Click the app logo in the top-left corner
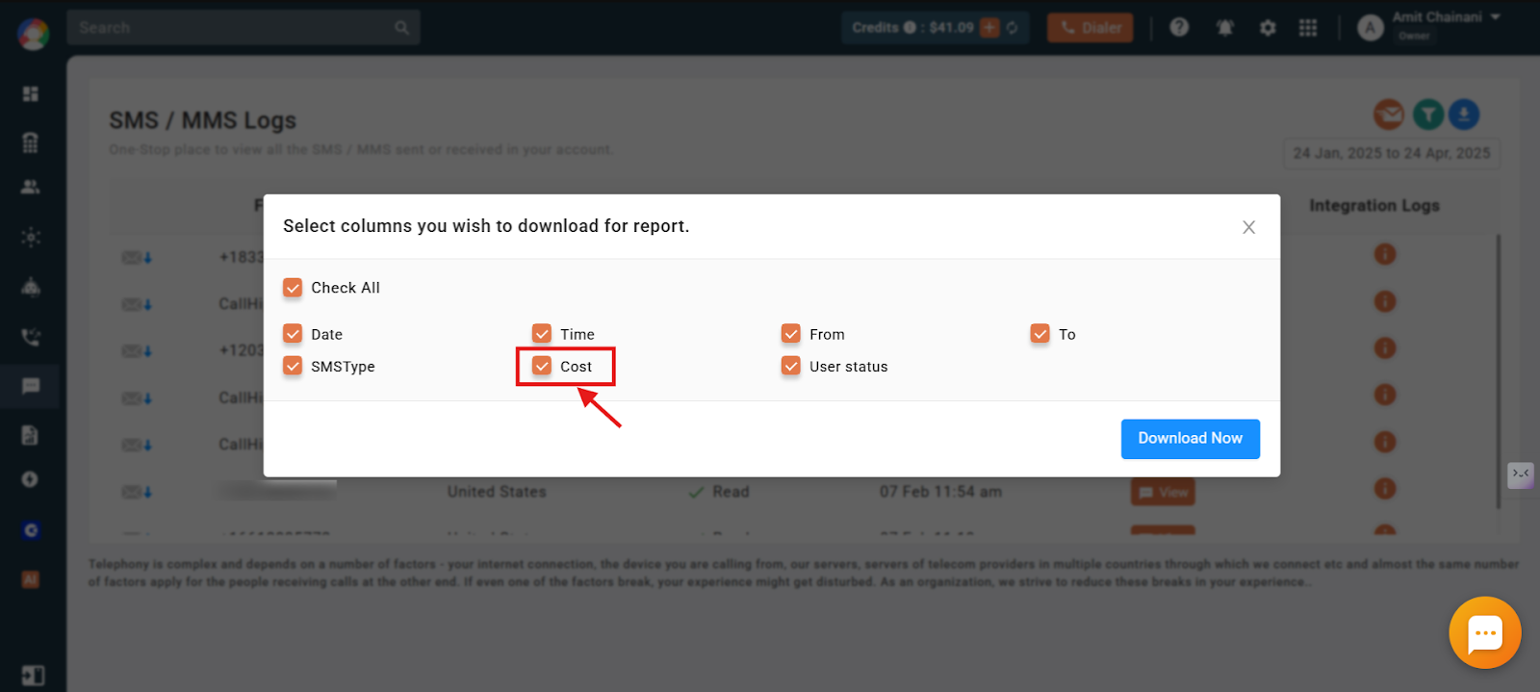 (x=33, y=33)
